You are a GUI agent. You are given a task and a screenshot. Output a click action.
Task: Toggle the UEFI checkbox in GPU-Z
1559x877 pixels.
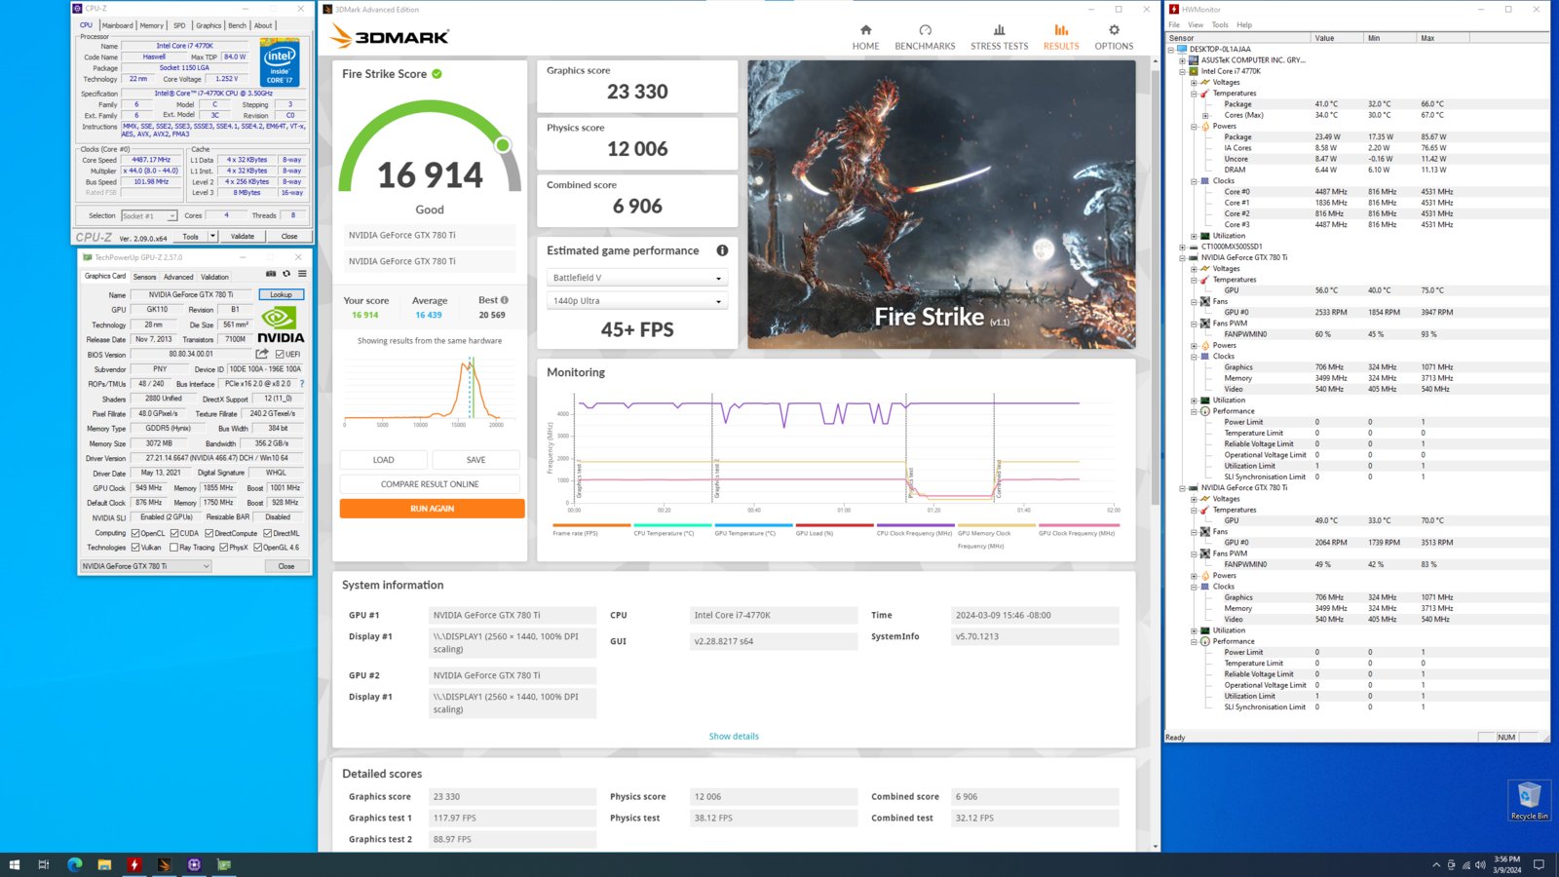[x=280, y=355]
